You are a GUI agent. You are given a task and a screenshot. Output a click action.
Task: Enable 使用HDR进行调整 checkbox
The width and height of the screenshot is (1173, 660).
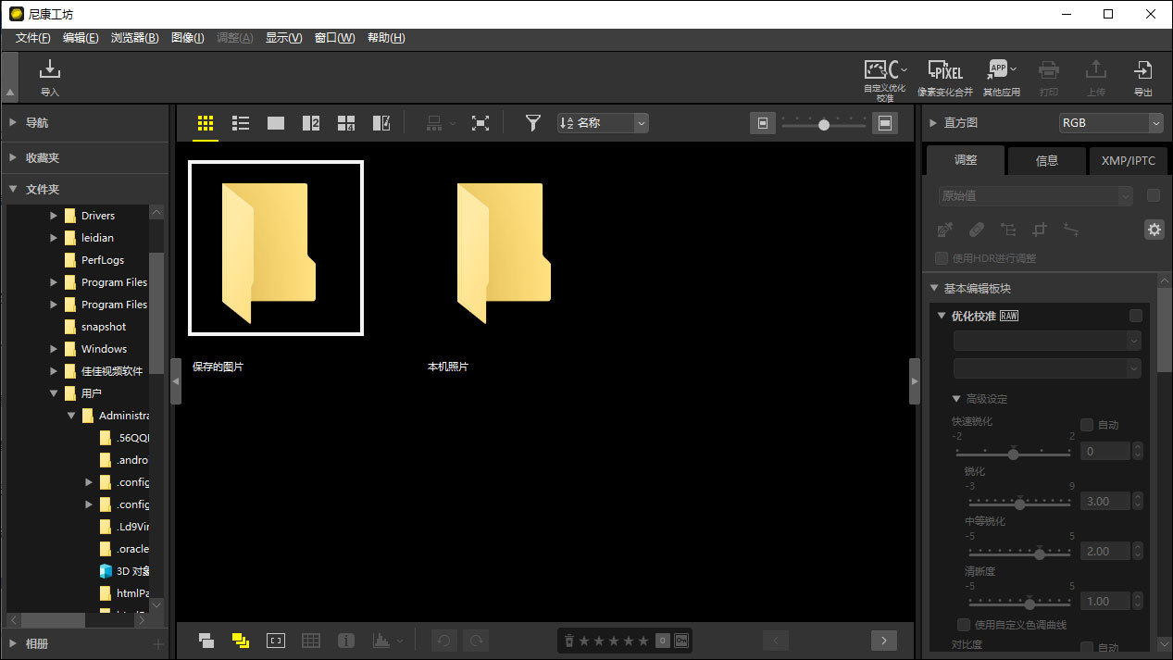point(942,258)
